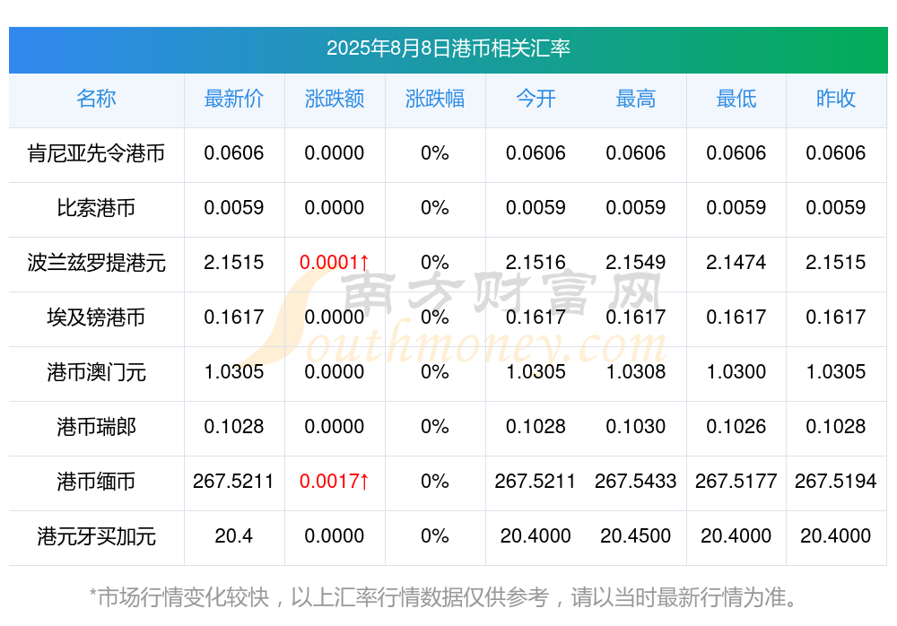
Task: Click latest price 0.0606 for 肯尼亚先令港币
Action: [233, 153]
